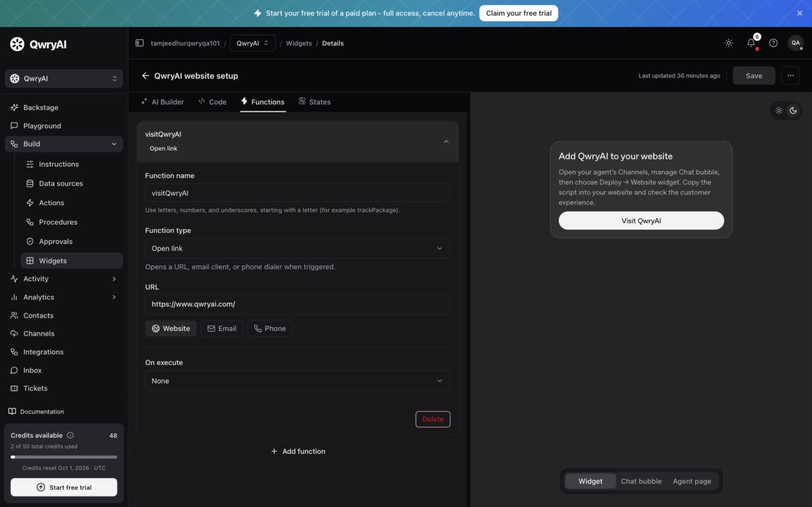This screenshot has height=507, width=812.
Task: Select the Phone link type
Action: point(269,329)
